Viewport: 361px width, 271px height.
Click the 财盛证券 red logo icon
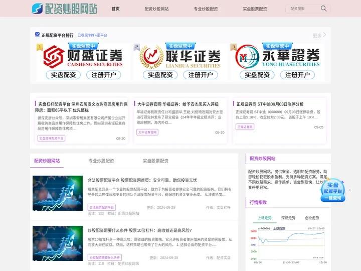[x=54, y=57]
